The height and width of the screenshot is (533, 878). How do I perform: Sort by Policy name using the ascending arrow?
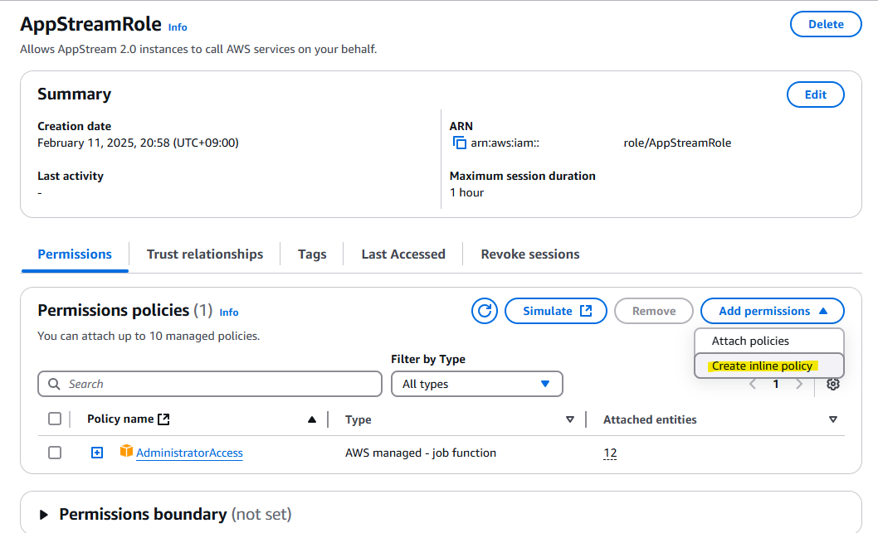312,419
